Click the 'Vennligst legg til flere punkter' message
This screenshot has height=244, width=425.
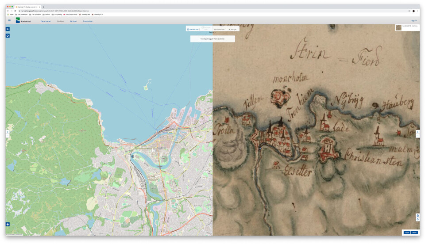212,39
